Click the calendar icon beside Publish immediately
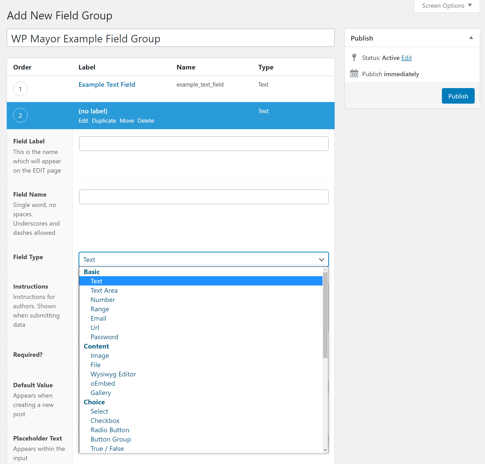This screenshot has width=485, height=464. pyautogui.click(x=354, y=74)
